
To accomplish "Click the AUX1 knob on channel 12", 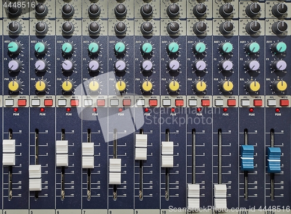I will click(x=227, y=48).
